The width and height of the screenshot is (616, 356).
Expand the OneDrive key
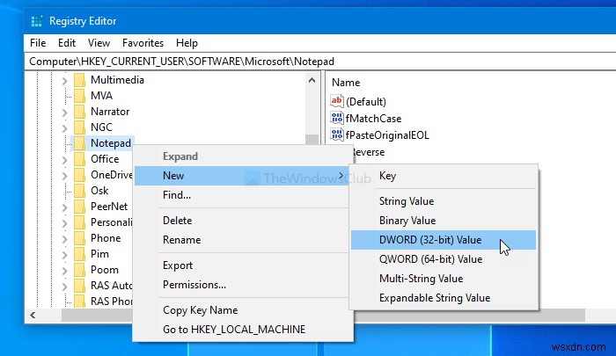pyautogui.click(x=65, y=176)
